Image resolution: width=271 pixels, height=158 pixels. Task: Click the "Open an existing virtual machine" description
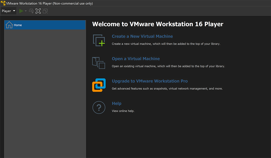pos(168,66)
